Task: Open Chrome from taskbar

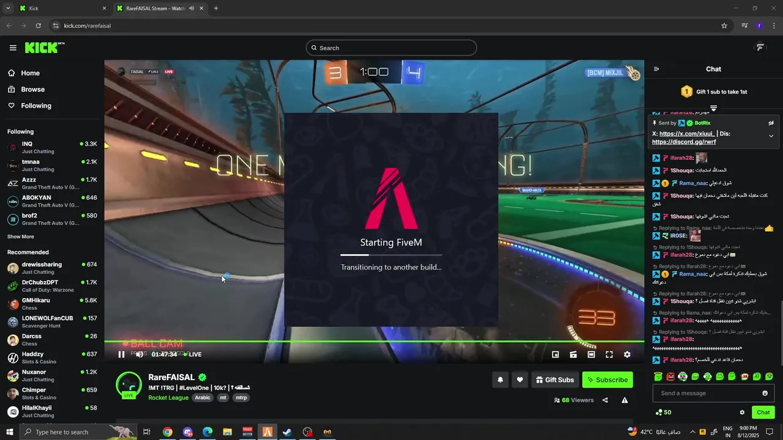Action: 167,432
